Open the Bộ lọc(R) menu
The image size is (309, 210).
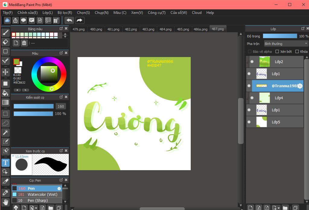(x=65, y=13)
